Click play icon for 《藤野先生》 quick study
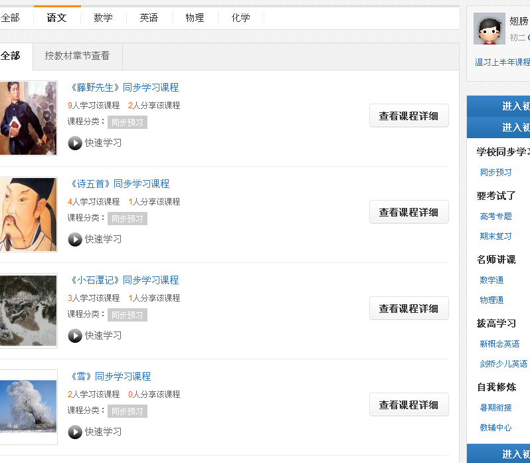Image resolution: width=530 pixels, height=463 pixels. (75, 143)
